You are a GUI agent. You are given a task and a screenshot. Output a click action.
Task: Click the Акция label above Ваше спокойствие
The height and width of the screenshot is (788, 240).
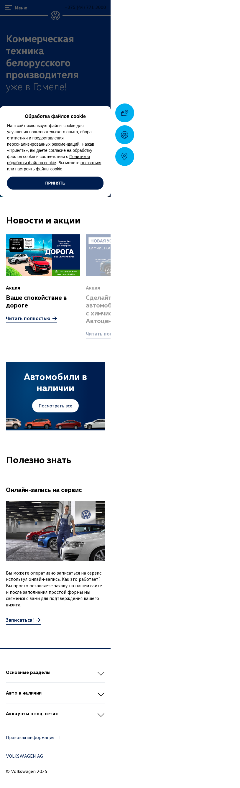click(13, 288)
